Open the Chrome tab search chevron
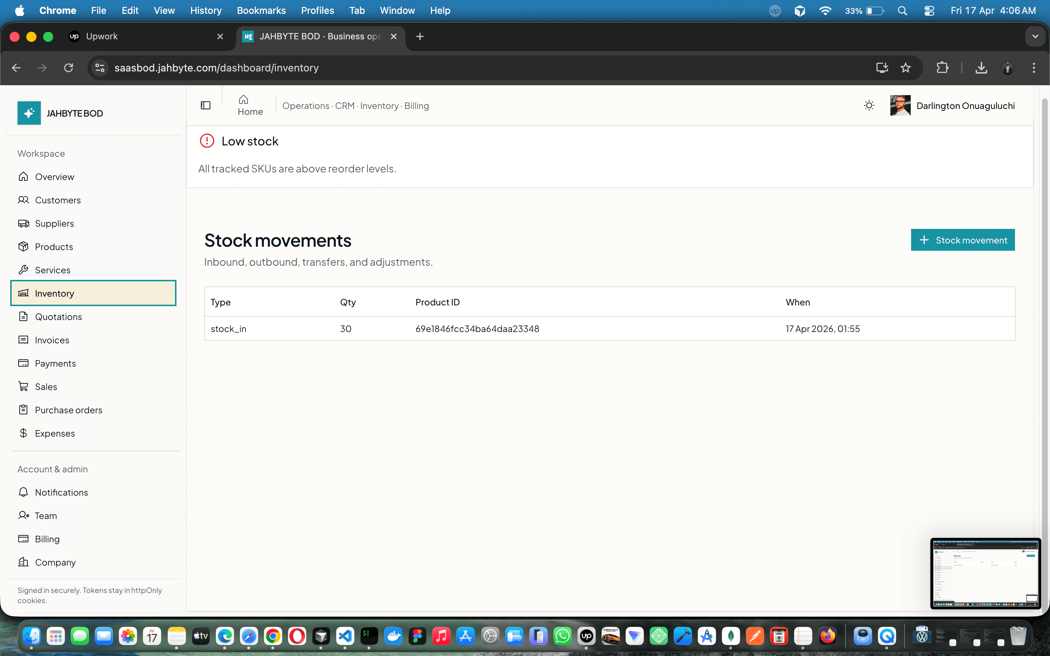The width and height of the screenshot is (1050, 656). [1036, 36]
